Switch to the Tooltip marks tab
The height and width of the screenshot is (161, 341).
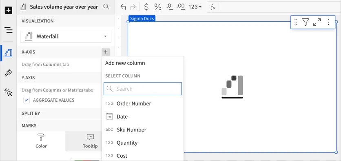[x=90, y=141]
